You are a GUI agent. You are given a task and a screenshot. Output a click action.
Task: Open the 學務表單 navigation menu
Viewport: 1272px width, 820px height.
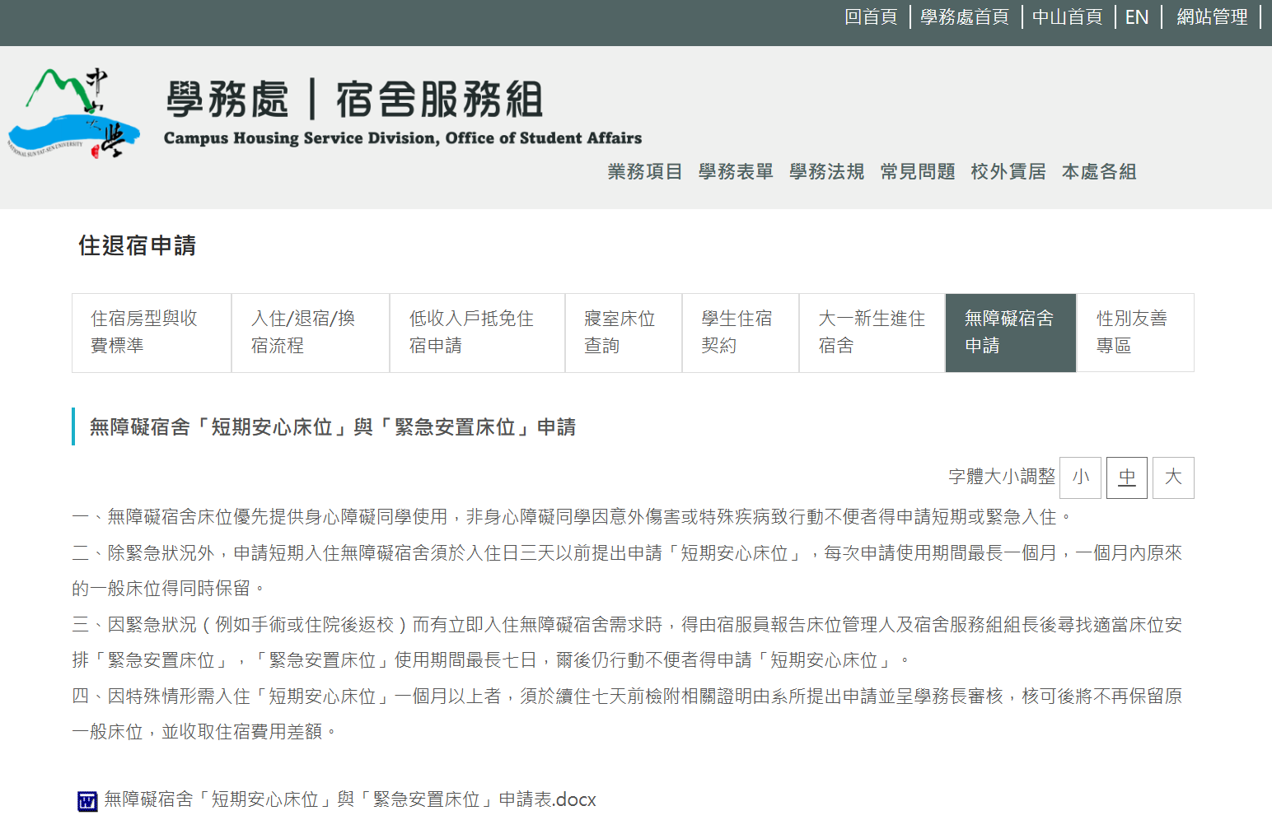[x=736, y=171]
